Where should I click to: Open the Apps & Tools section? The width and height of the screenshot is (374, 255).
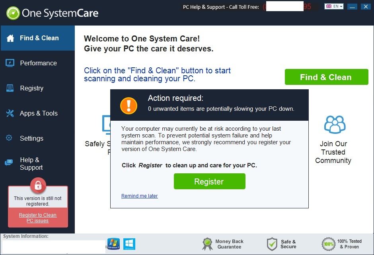(38, 113)
